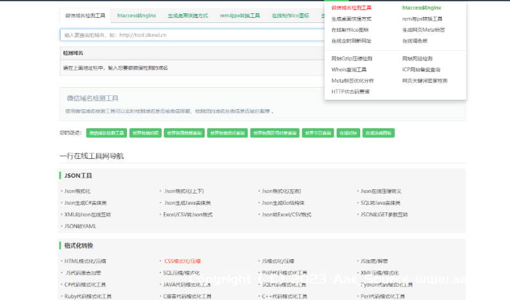The width and height of the screenshot is (510, 300).
Task: Open Whois查询工具 from the dropdown menu
Action: 349,69
